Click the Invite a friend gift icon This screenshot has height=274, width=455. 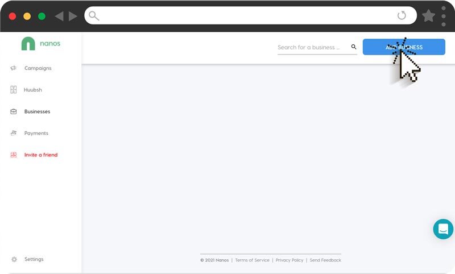(13, 155)
